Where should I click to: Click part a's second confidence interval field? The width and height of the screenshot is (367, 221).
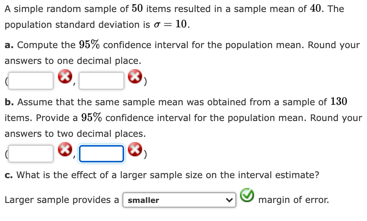(x=101, y=80)
